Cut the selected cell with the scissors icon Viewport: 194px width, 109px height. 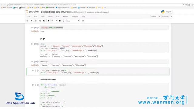pyautogui.click(x=36, y=21)
